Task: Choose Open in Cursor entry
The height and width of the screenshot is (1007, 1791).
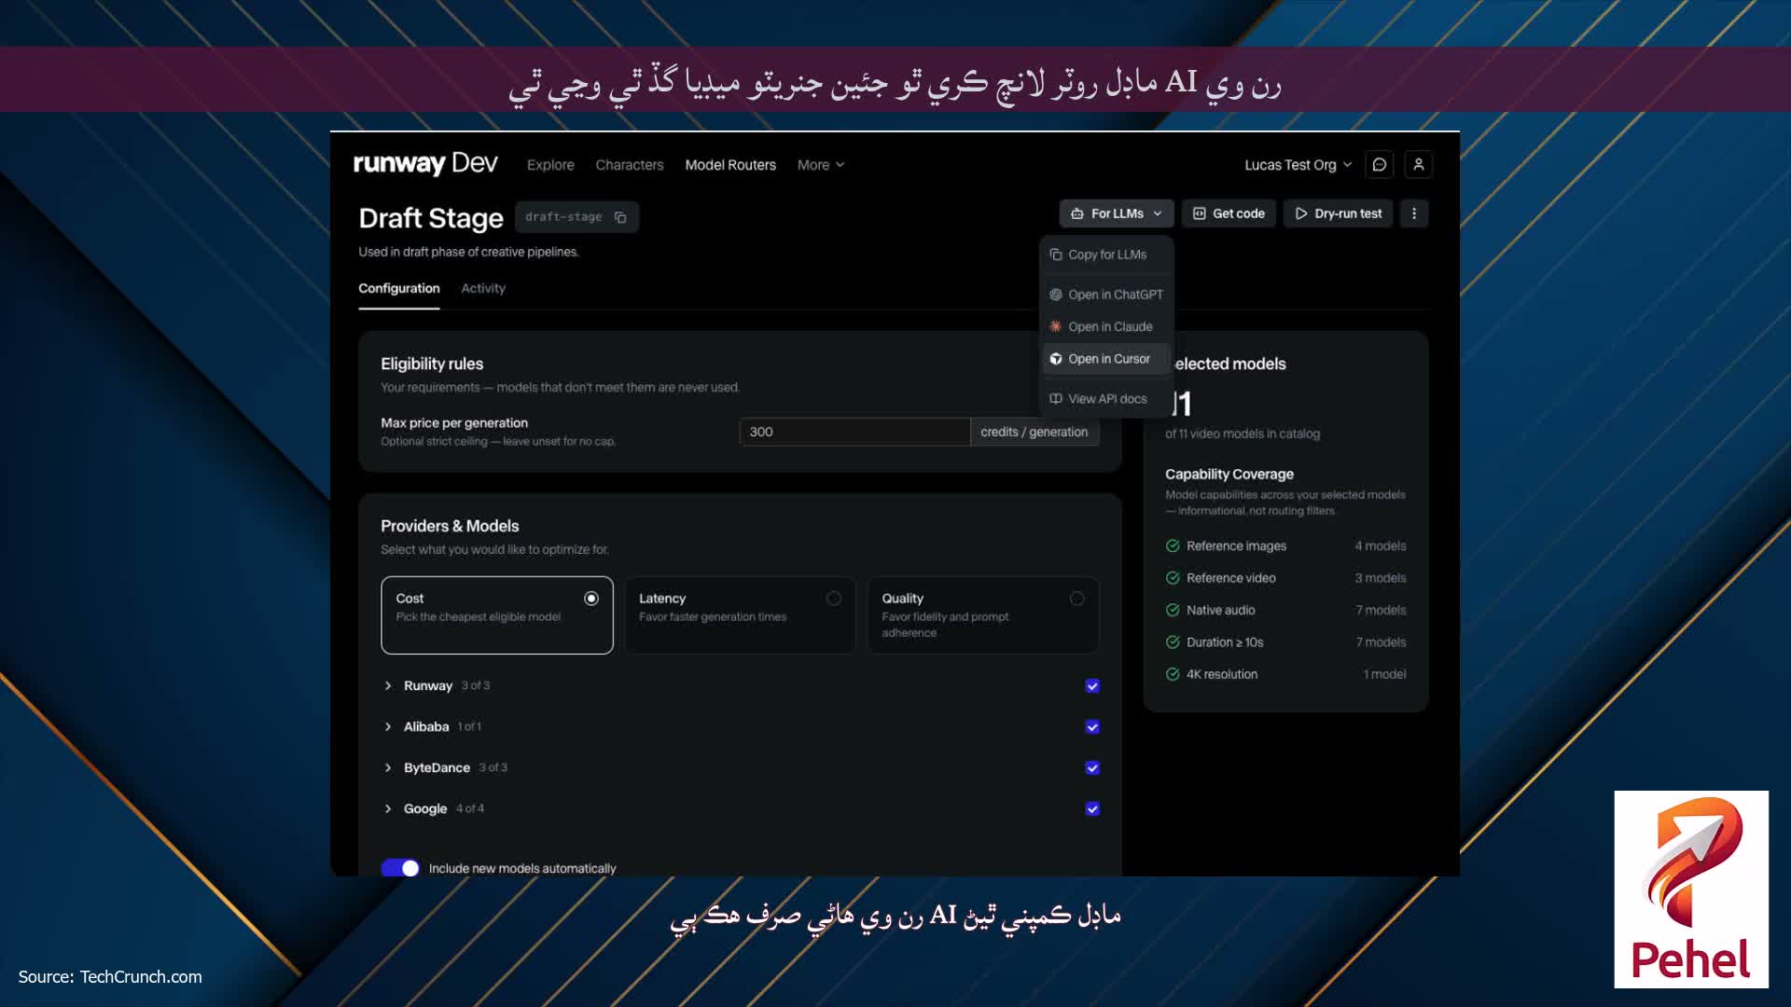Action: pyautogui.click(x=1106, y=359)
